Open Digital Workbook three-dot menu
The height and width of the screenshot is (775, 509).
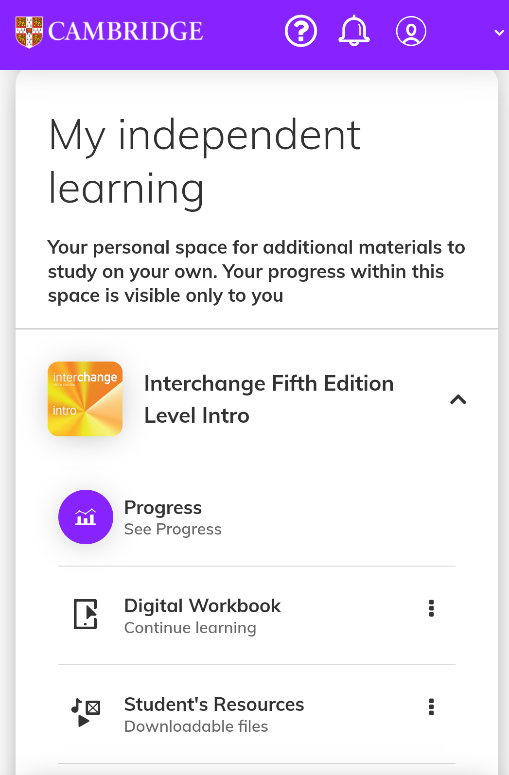[431, 608]
